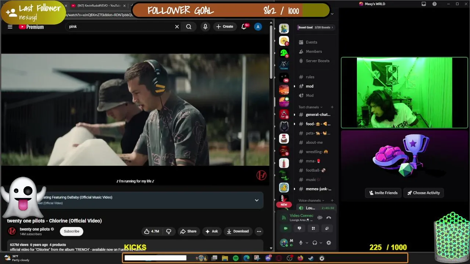Open the minion avatar server
The height and width of the screenshot is (264, 470).
(284, 29)
